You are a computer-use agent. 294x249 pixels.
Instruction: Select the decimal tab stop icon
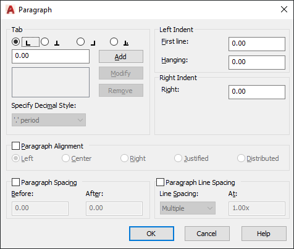(x=126, y=43)
